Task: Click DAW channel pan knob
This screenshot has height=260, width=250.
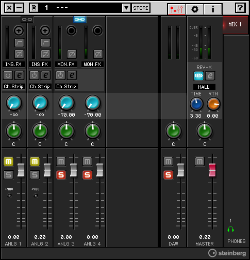Action: click(174, 131)
